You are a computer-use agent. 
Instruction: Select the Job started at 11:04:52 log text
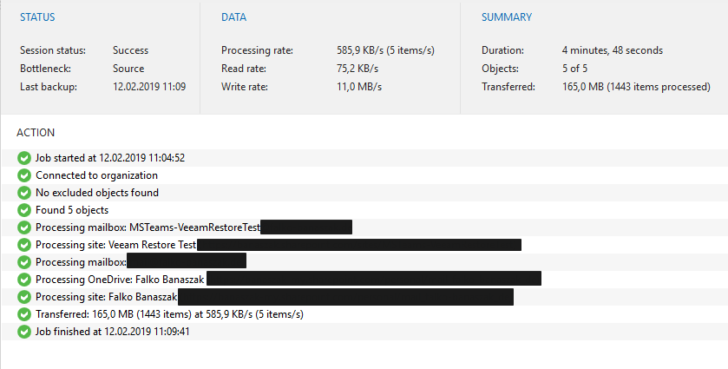[110, 158]
